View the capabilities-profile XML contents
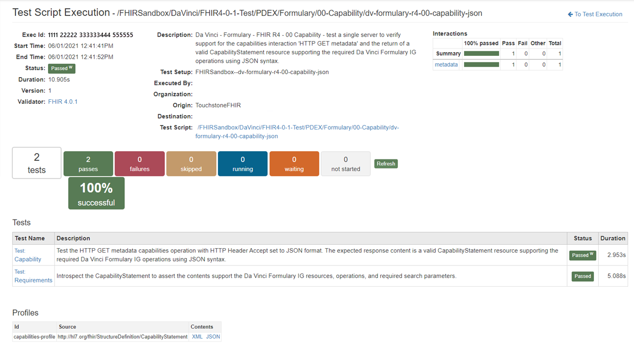This screenshot has width=634, height=348. click(197, 337)
